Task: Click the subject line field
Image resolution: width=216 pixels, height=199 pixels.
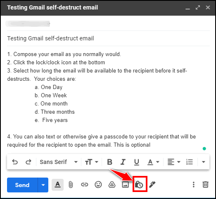Action: click(x=108, y=38)
